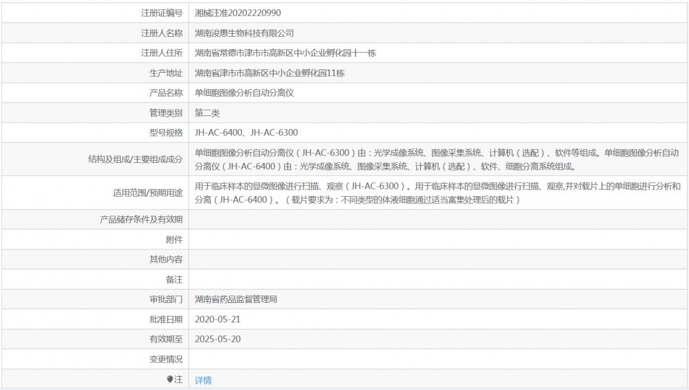Click the 生产地址 label
Screen dimensions: 689x390
pos(166,73)
